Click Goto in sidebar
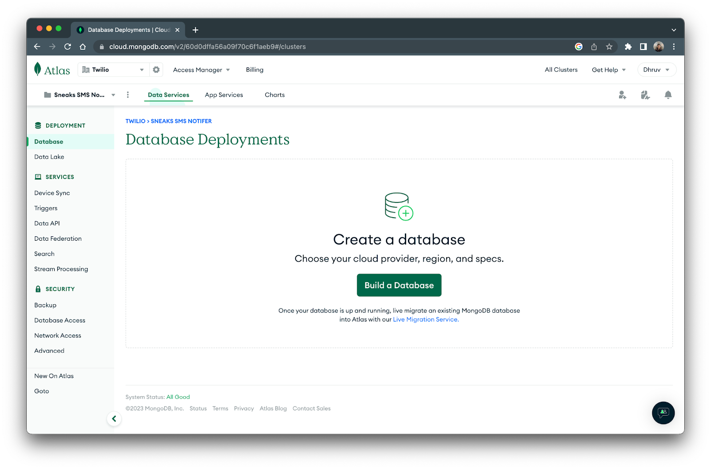Image resolution: width=711 pixels, height=469 pixels. [x=42, y=391]
